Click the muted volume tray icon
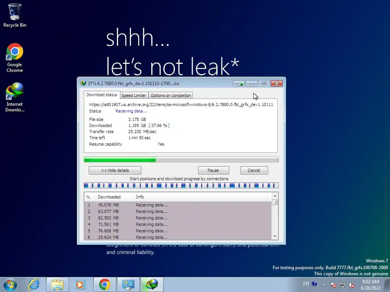390x292 pixels. coord(352,285)
